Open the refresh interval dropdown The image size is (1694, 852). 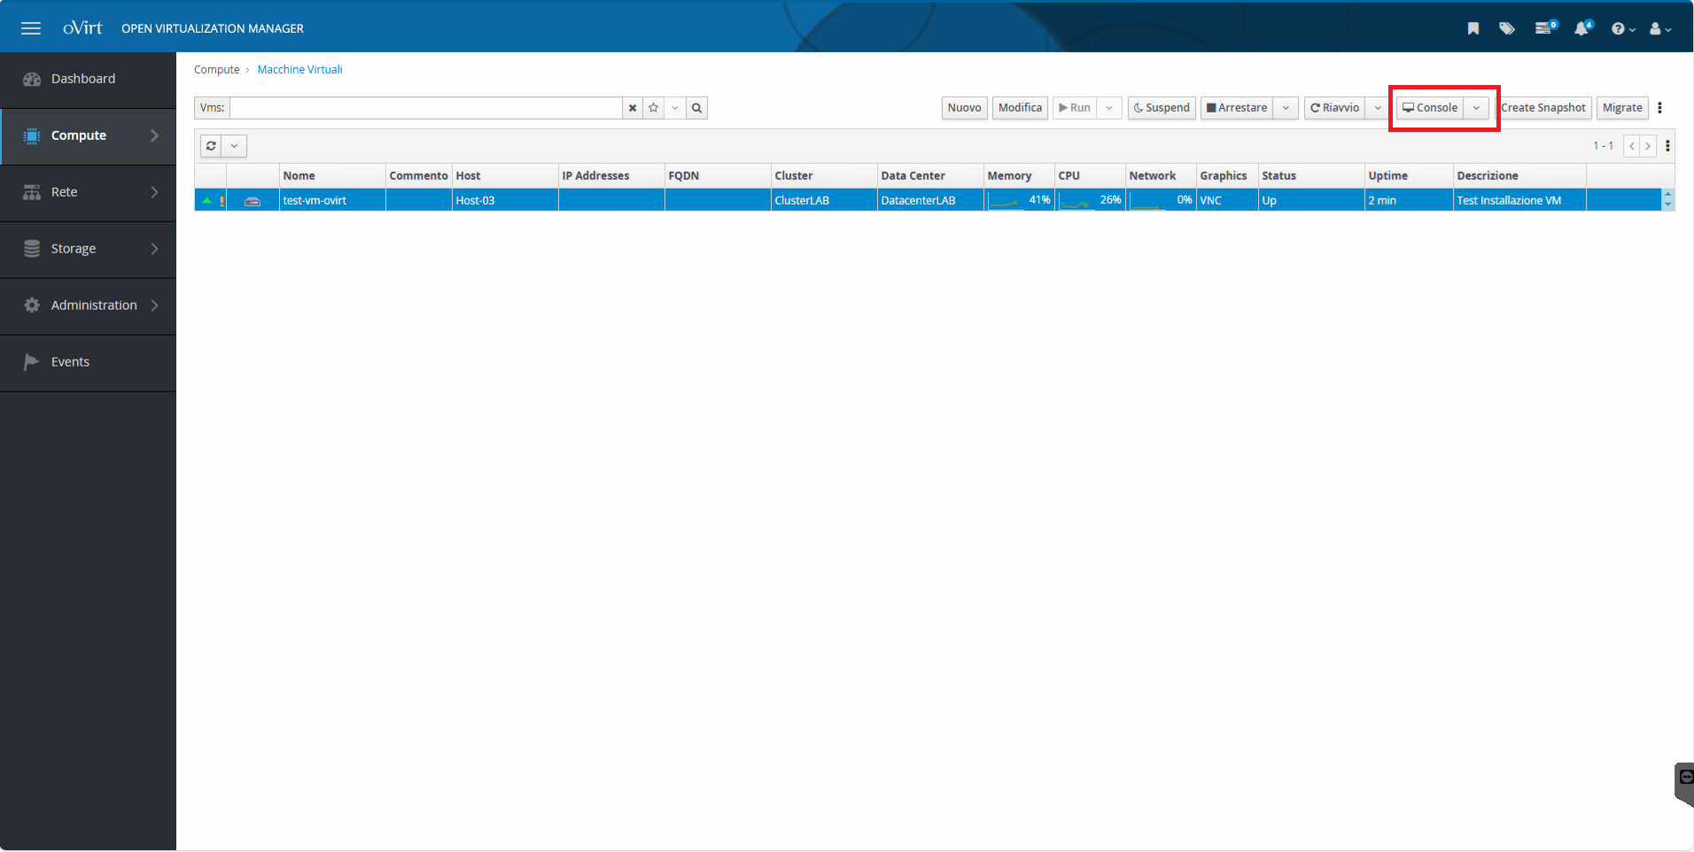tap(234, 146)
